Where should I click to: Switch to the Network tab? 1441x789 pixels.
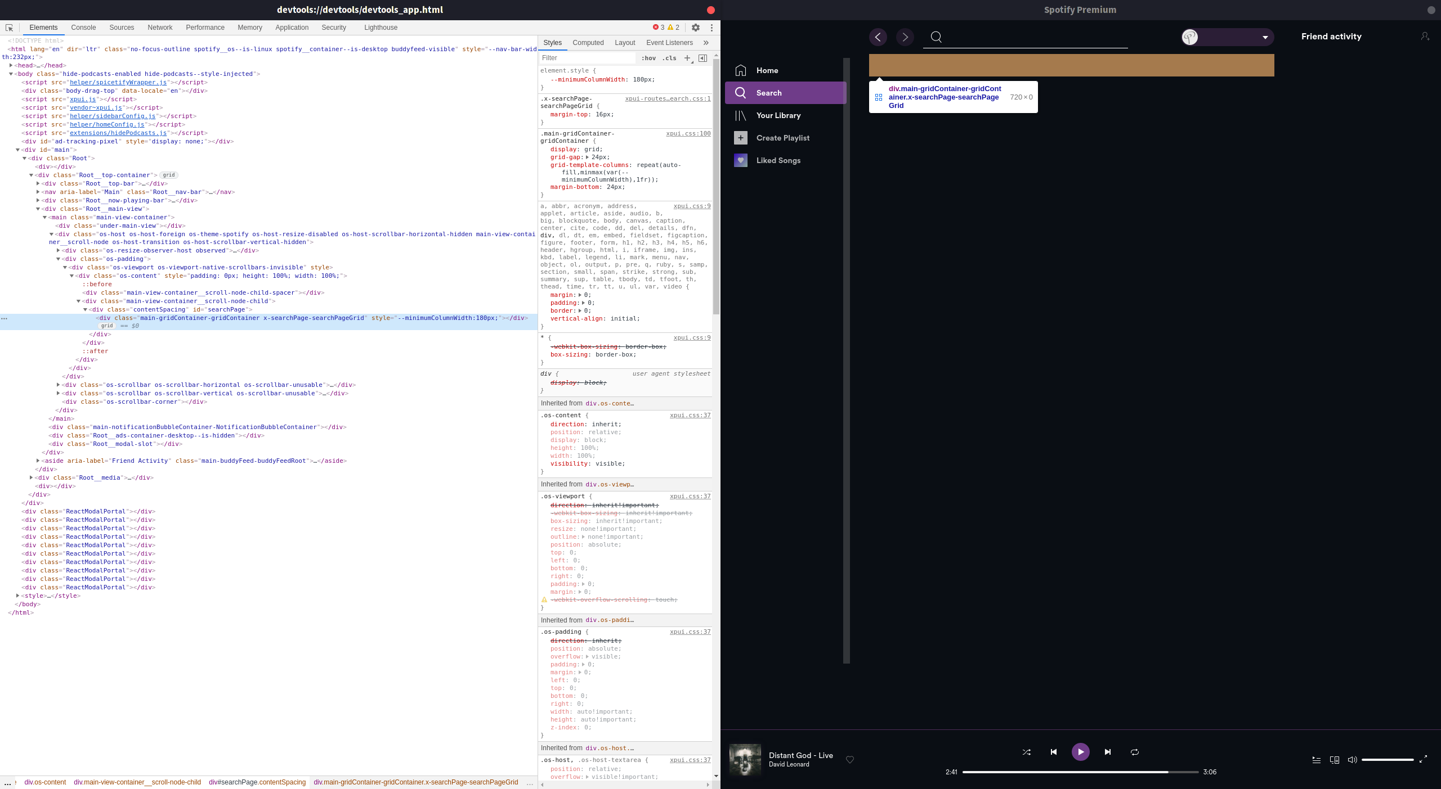(x=160, y=28)
